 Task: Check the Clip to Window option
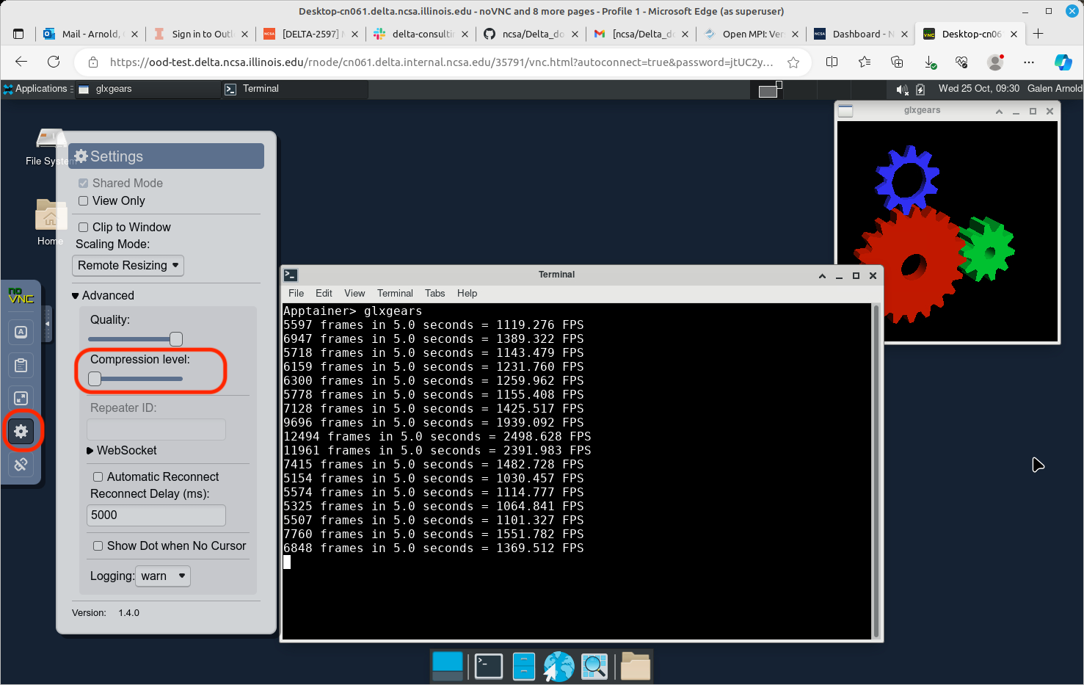[x=84, y=228]
